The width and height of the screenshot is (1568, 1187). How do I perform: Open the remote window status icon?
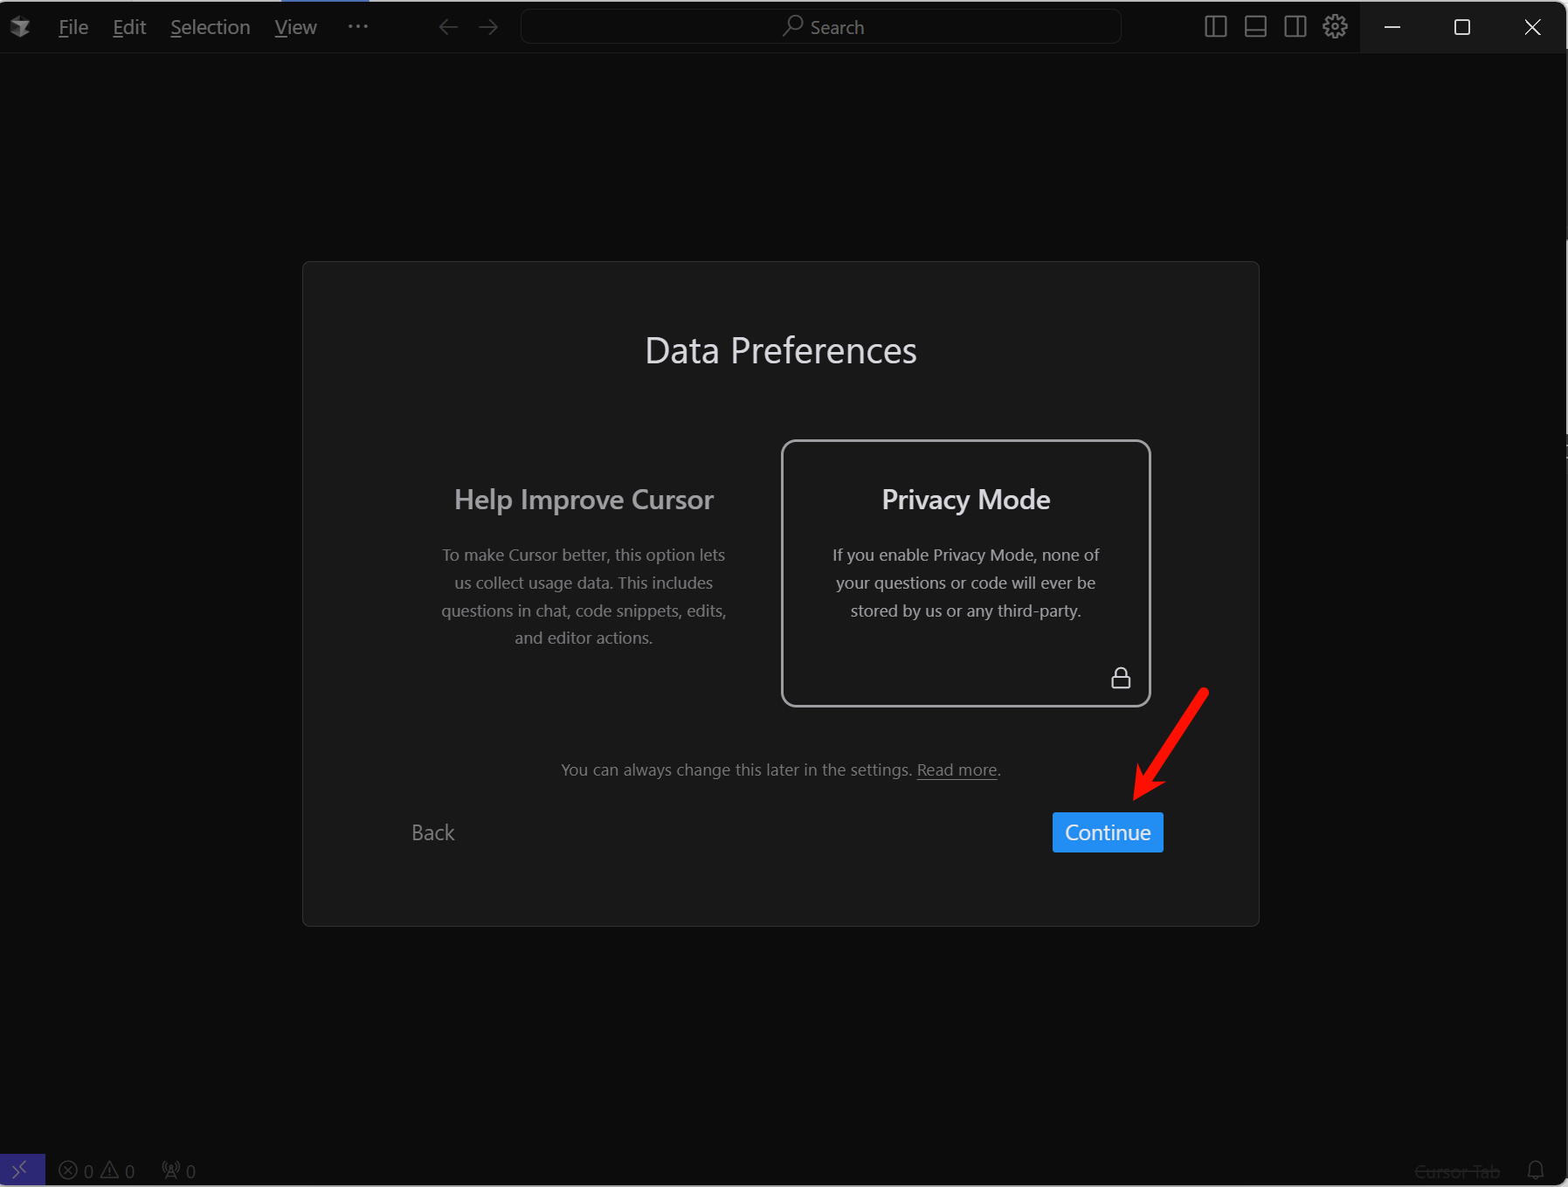(22, 1170)
